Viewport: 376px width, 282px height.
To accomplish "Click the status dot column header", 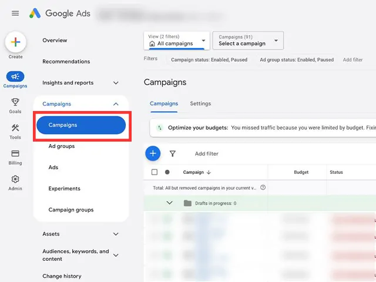I will pos(167,172).
